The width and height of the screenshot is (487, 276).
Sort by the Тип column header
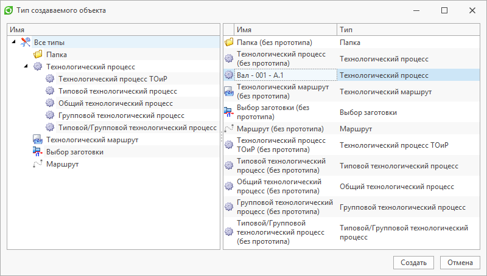point(408,30)
